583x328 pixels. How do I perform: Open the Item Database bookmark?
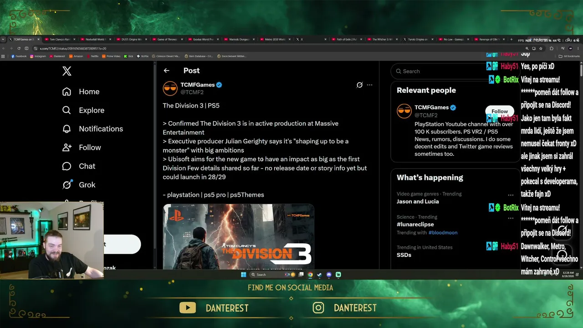click(199, 56)
